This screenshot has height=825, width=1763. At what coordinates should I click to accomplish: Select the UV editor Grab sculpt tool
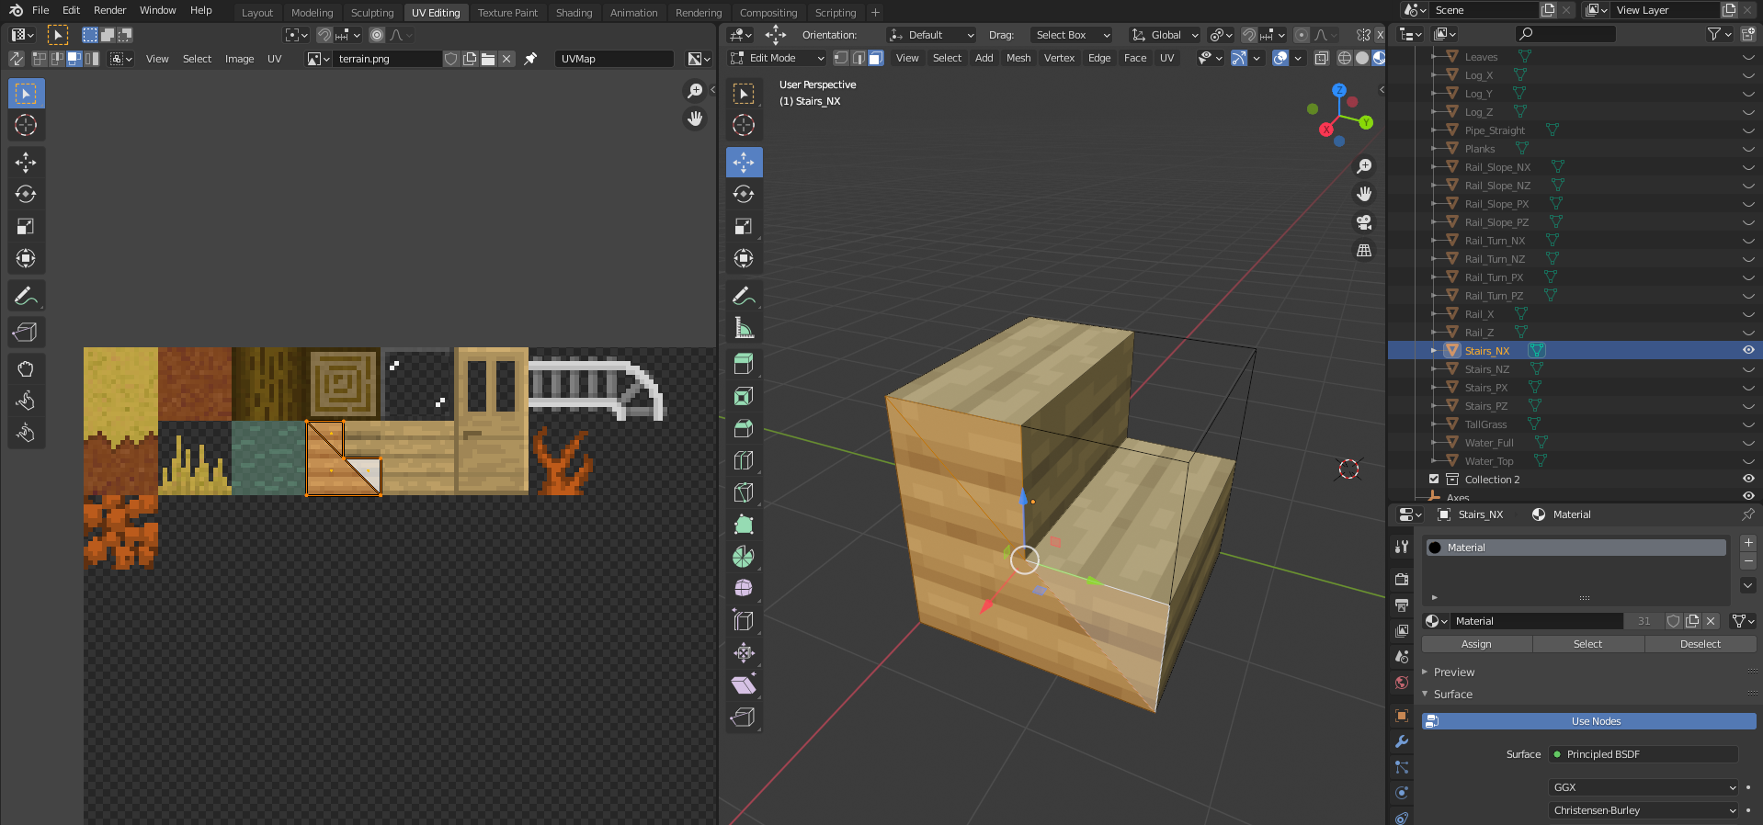point(26,369)
